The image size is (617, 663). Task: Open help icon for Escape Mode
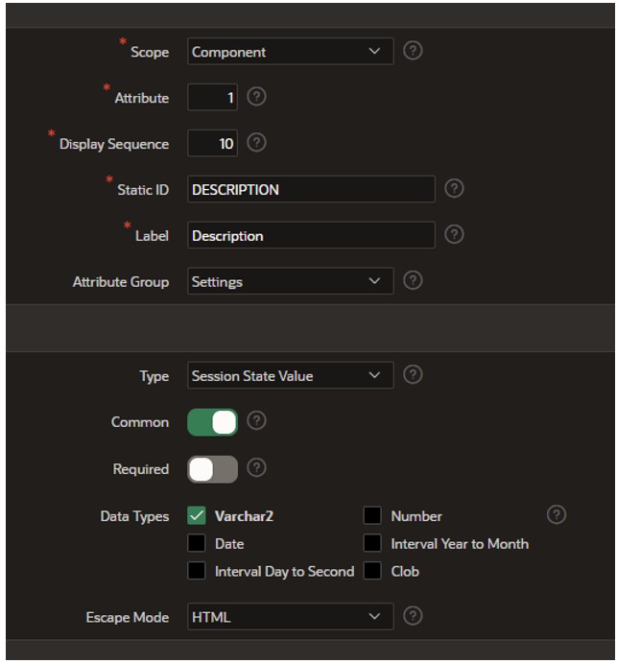click(x=413, y=616)
